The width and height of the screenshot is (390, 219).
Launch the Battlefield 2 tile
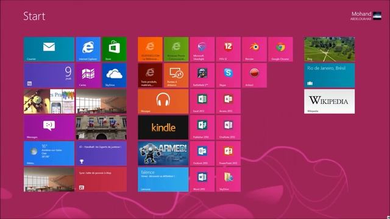202,75
